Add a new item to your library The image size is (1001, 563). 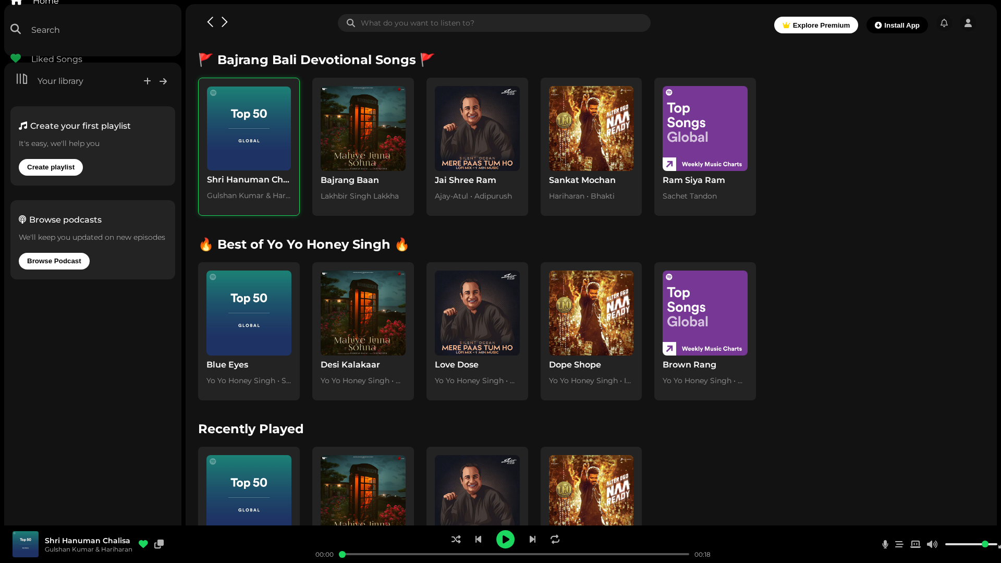coord(147,81)
